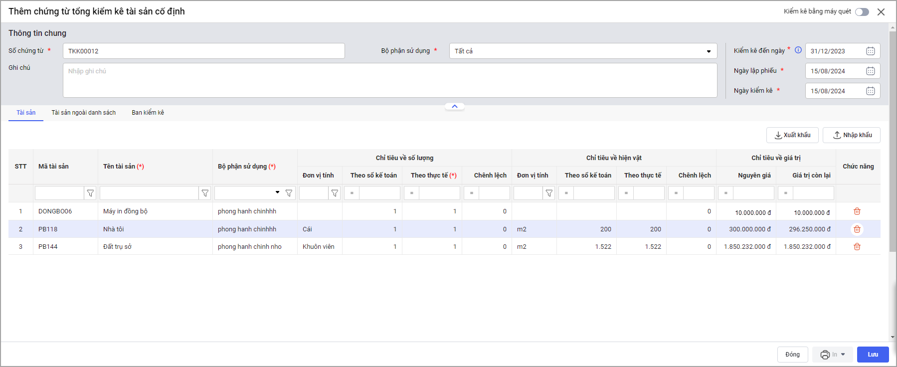897x367 pixels.
Task: Switch to Ban kiểm kê tab
Action: point(148,113)
